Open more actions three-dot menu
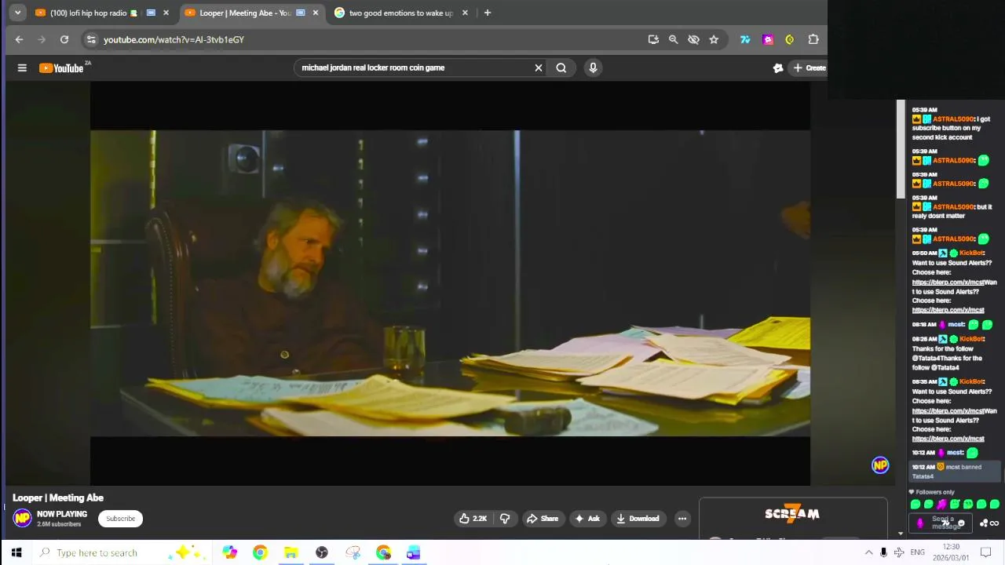 point(682,518)
